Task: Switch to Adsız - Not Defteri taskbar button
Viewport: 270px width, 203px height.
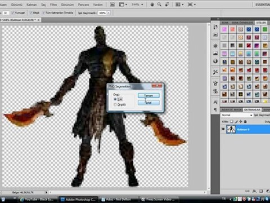Action: tap(119, 200)
